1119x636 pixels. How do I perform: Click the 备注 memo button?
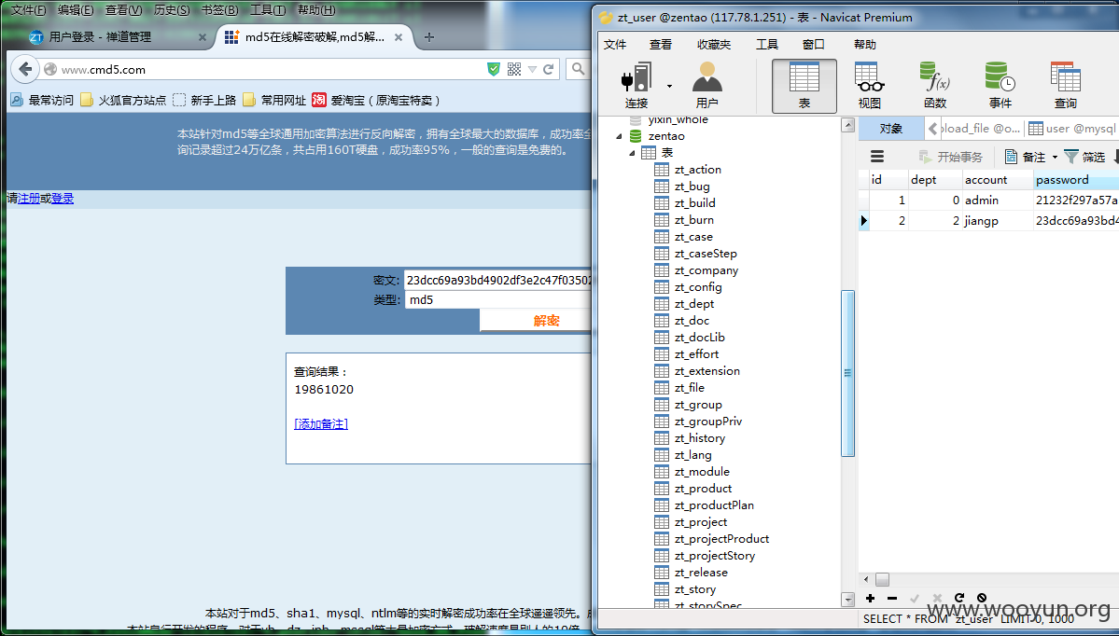(x=1025, y=157)
